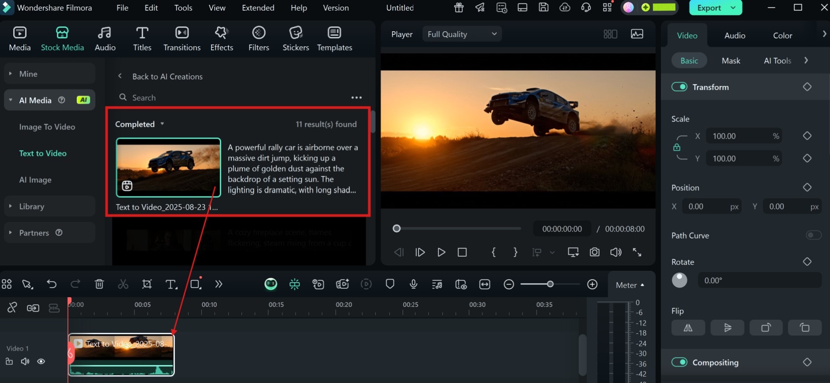Open the Full Quality dropdown
Viewport: 830px width, 383px height.
462,34
